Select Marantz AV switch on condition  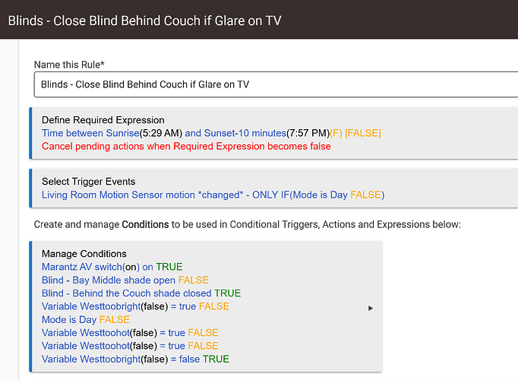[112, 267]
